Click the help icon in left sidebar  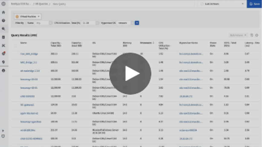tap(3, 70)
